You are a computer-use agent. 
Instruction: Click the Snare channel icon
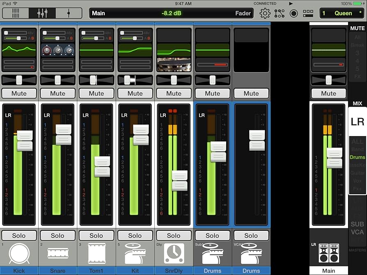pyautogui.click(x=57, y=253)
